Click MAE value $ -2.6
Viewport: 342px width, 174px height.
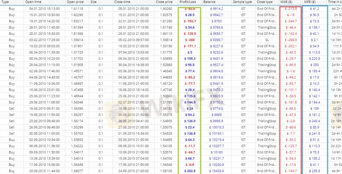click(291, 121)
